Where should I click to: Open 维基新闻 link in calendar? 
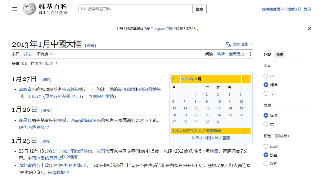213,131
